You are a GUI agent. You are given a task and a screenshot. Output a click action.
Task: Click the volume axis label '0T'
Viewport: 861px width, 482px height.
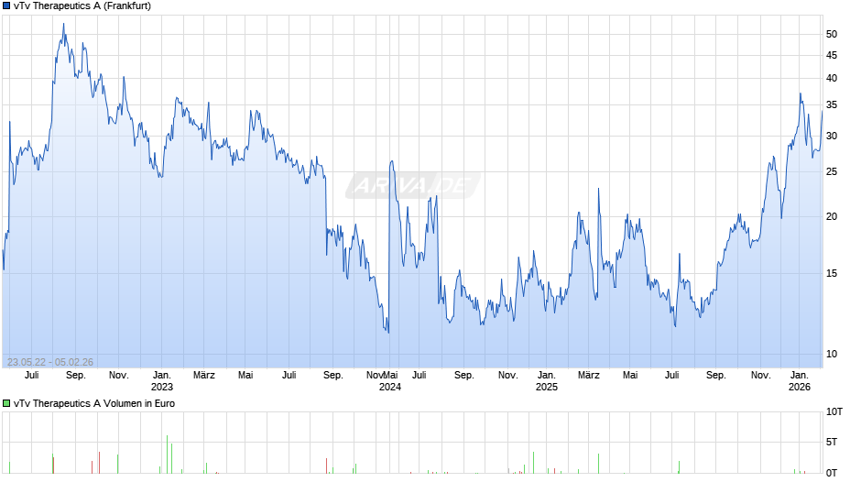point(832,473)
